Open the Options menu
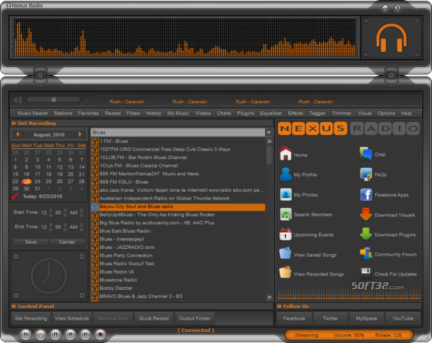Image resolution: width=432 pixels, height=343 pixels. tap(386, 113)
